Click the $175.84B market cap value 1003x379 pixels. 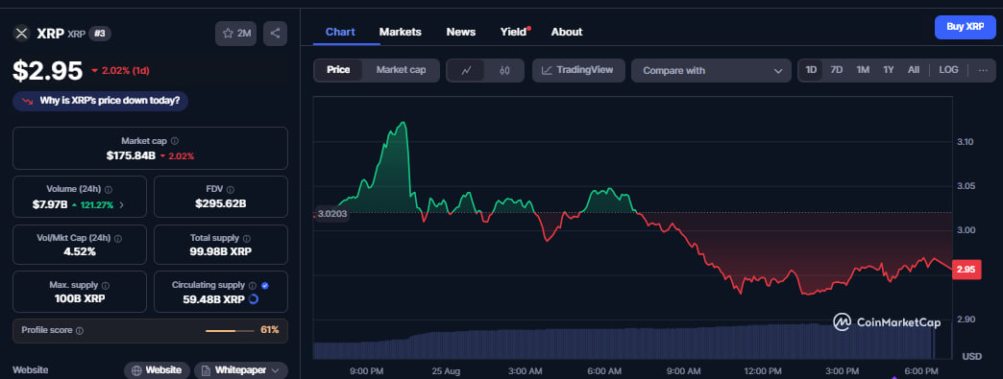pos(131,155)
